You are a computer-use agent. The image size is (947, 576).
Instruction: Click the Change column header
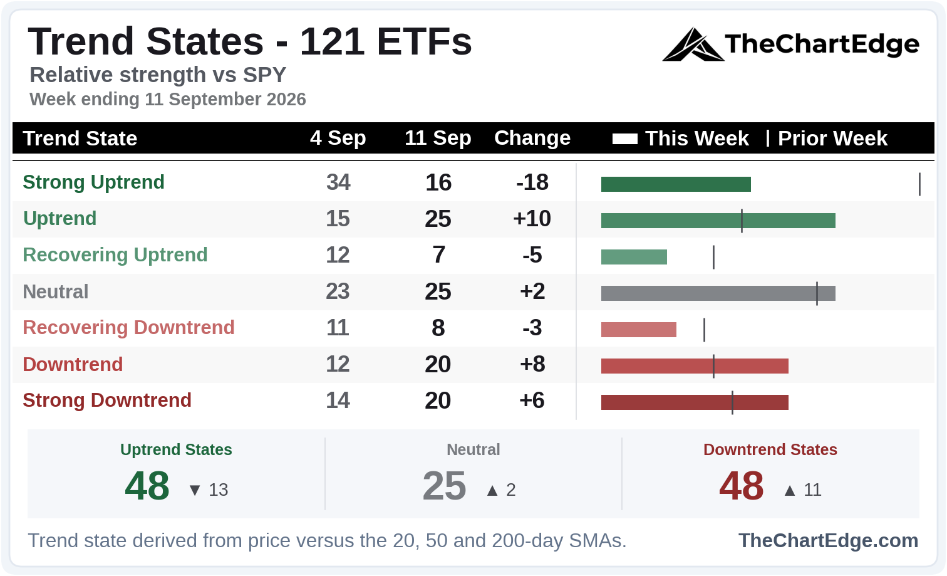532,138
